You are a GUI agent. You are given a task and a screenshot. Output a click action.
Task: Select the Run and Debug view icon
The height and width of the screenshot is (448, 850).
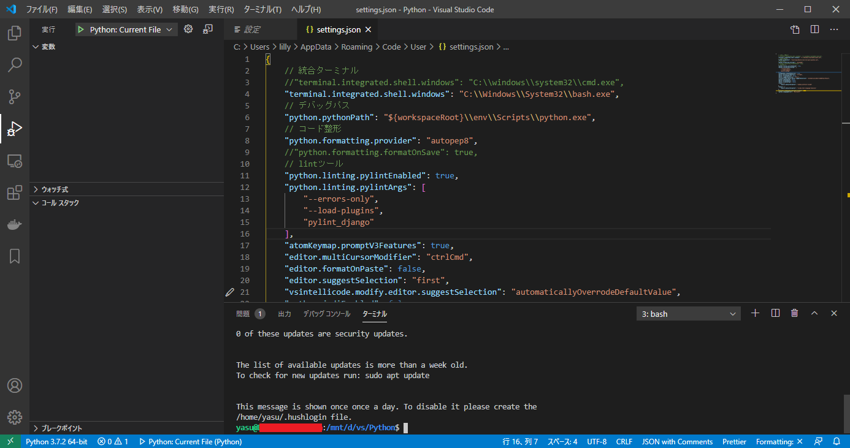coord(15,128)
